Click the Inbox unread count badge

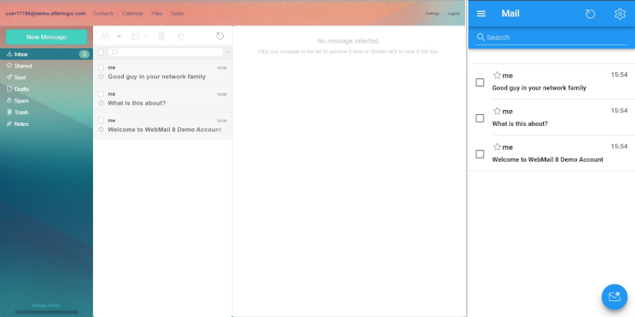point(84,54)
